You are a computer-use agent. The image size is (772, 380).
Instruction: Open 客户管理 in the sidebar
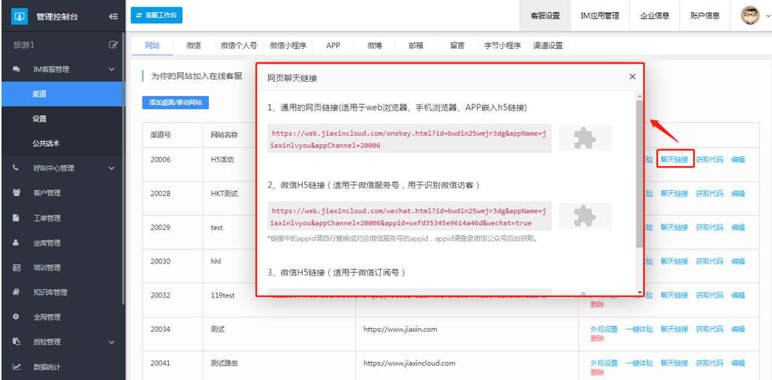(x=47, y=193)
